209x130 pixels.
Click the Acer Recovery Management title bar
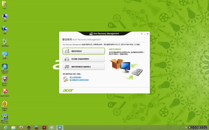104,33
